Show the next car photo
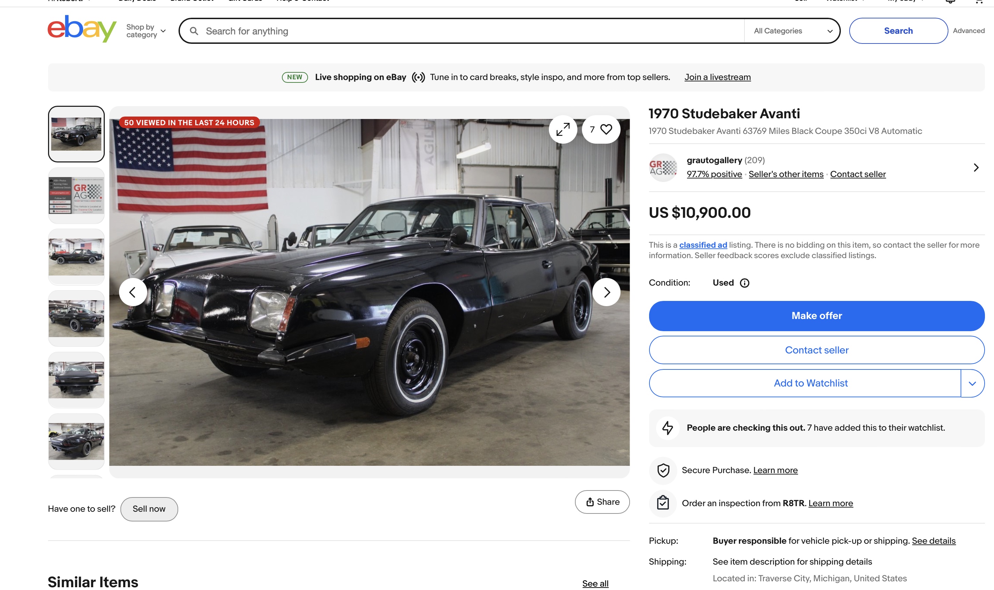The height and width of the screenshot is (590, 994). pos(606,292)
